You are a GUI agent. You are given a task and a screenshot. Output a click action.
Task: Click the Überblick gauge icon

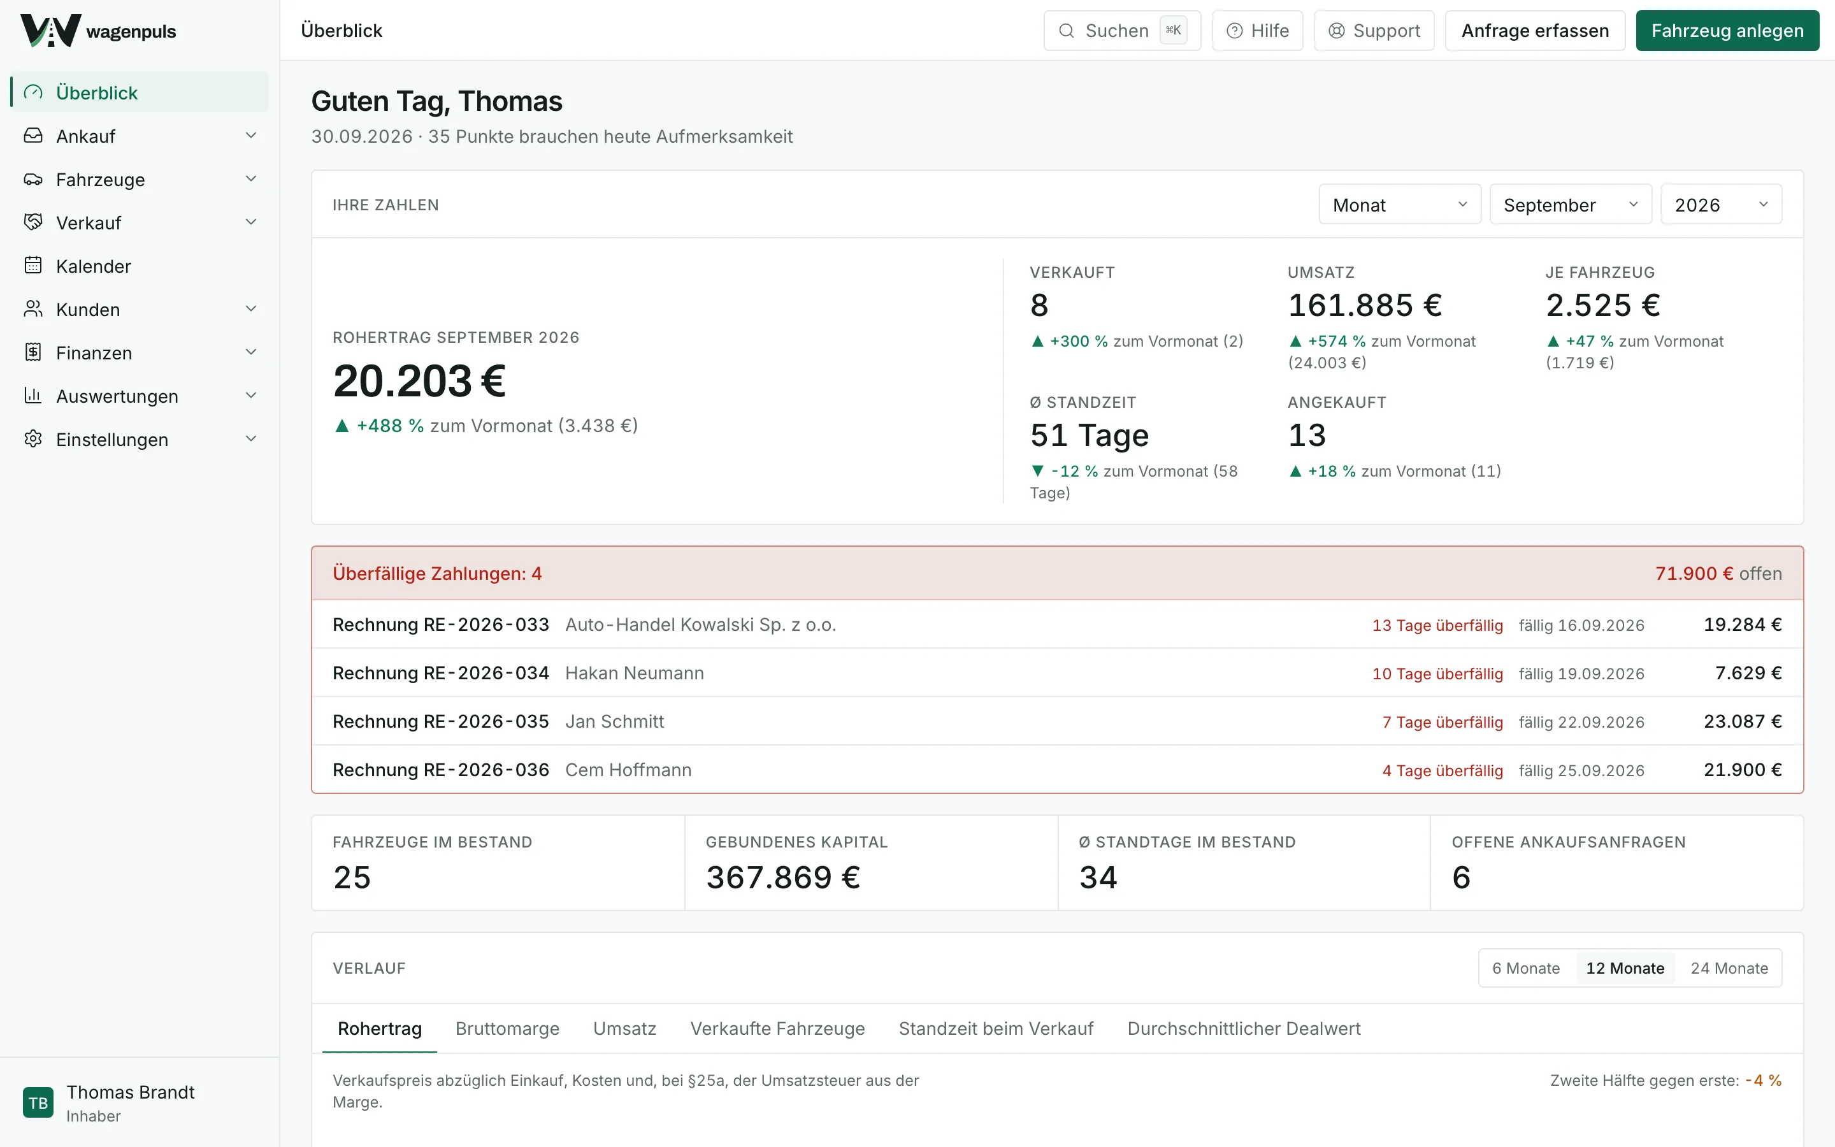tap(33, 92)
